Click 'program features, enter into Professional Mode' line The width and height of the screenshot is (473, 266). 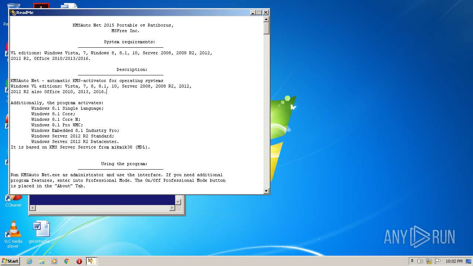[118, 180]
